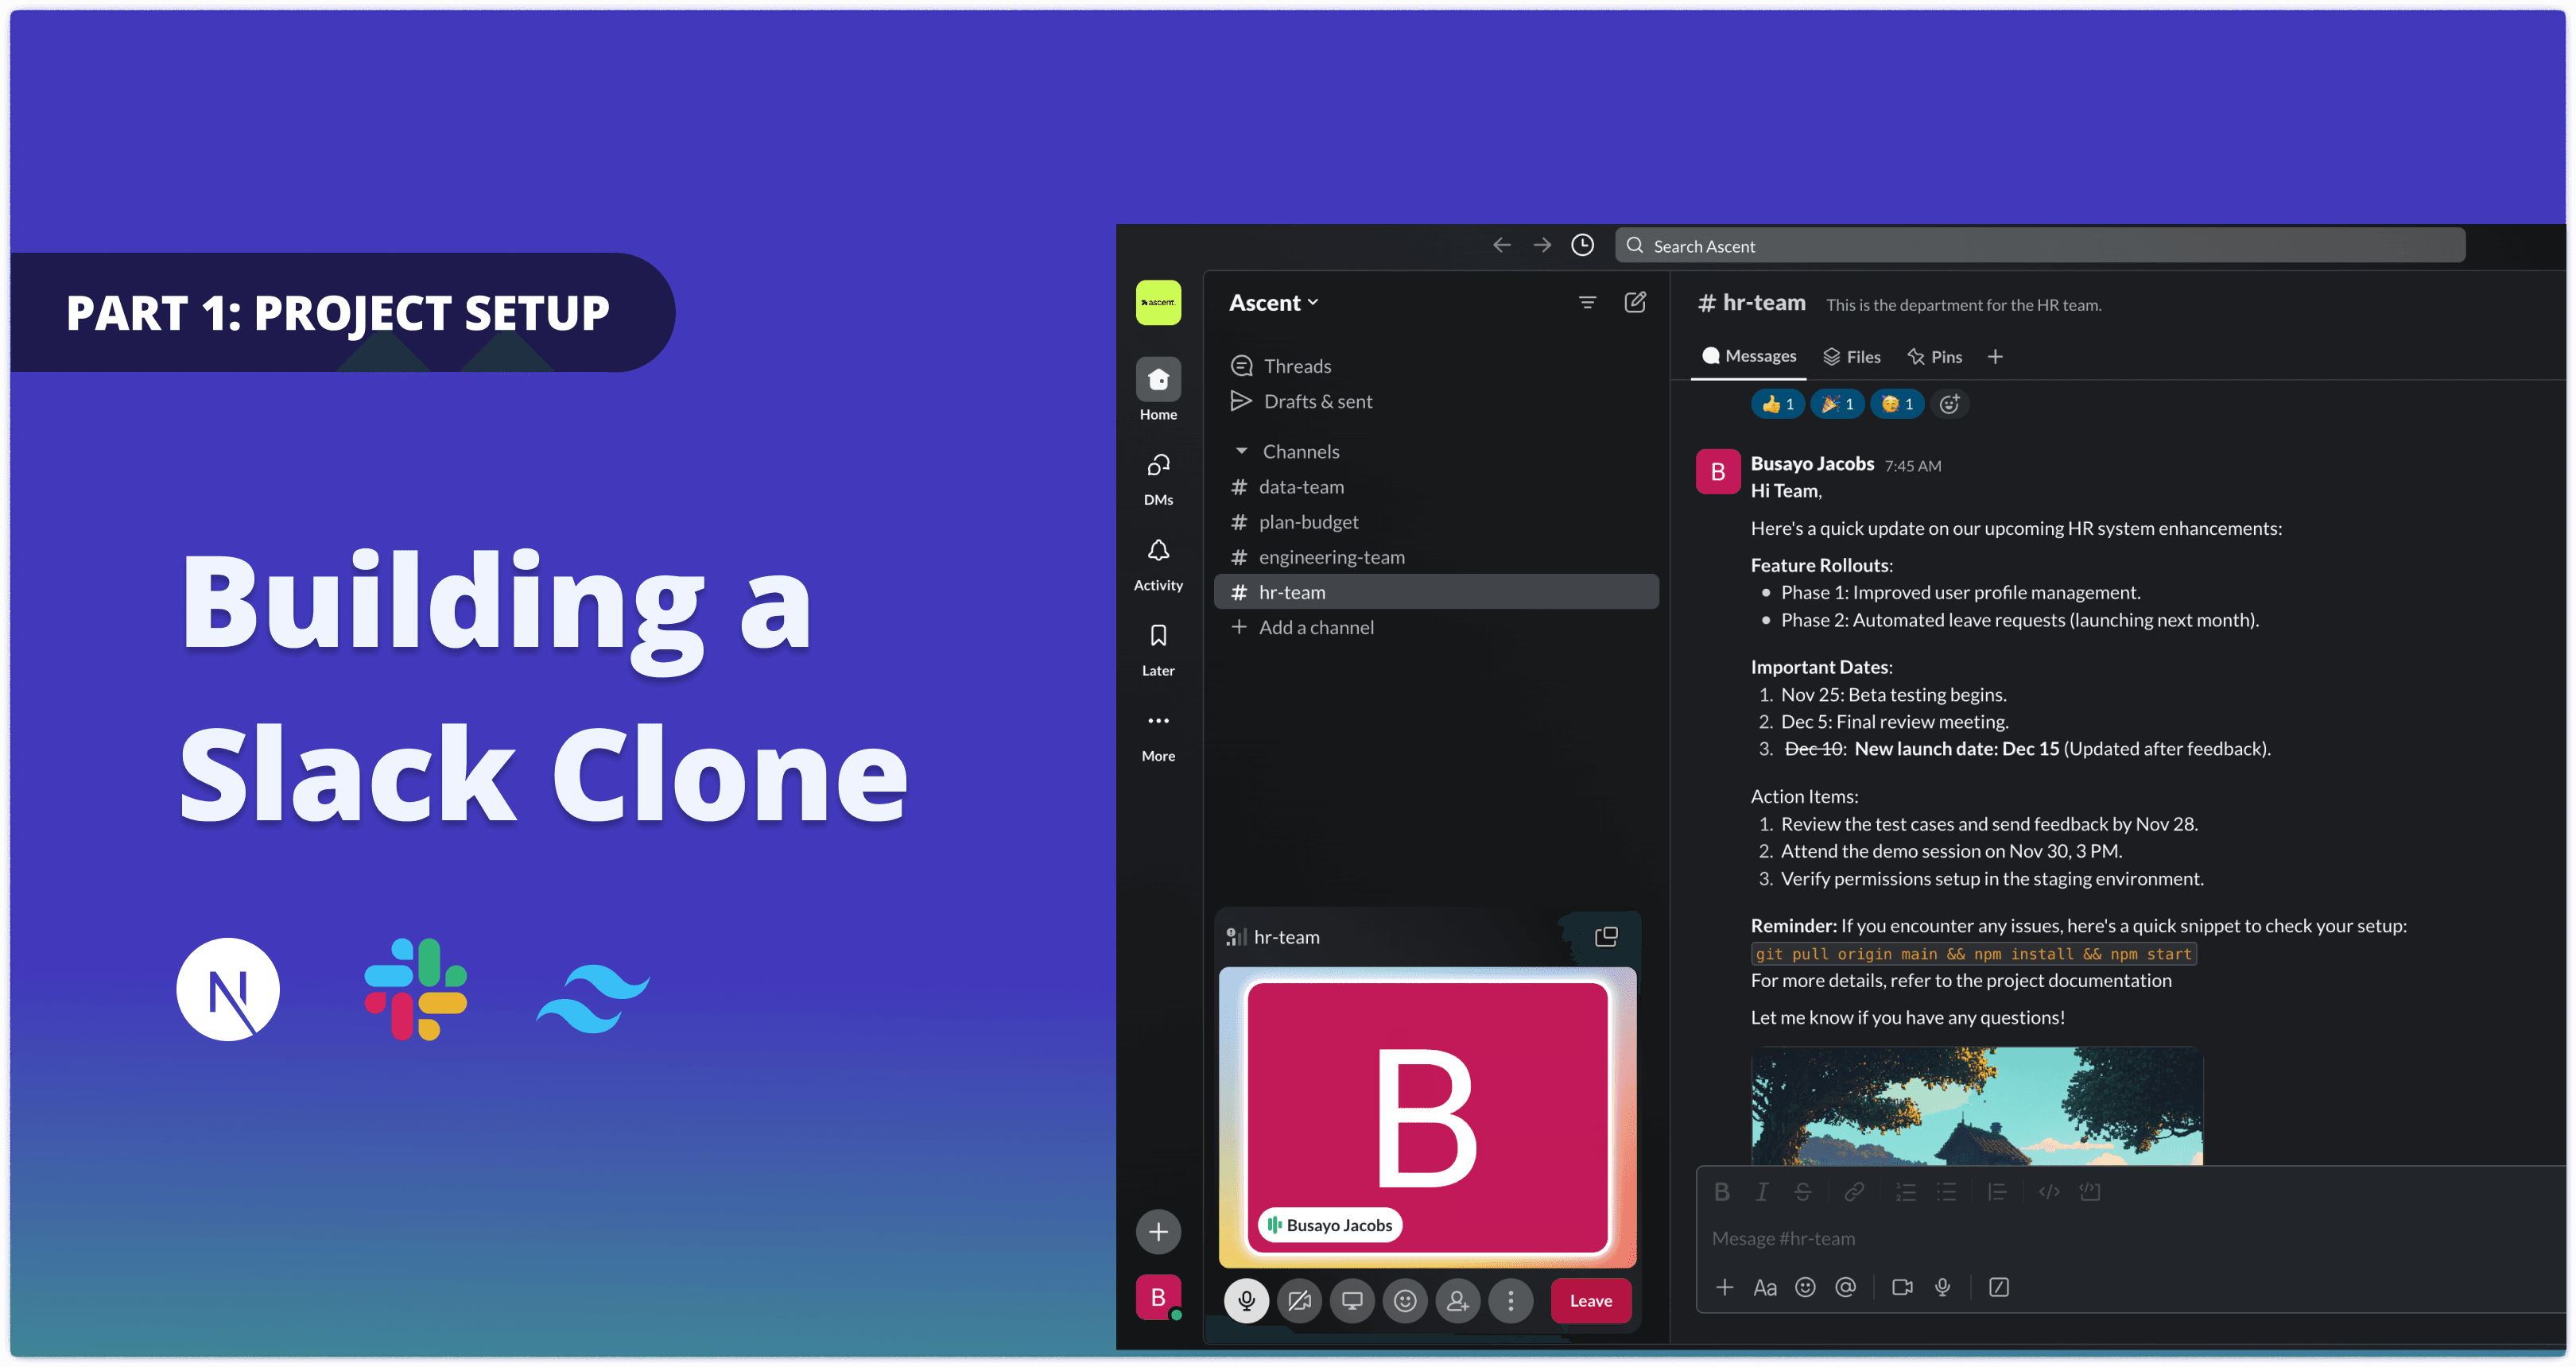Open slash shortcuts in composer
Screen dimensions: 2576x1367
click(1999, 1287)
